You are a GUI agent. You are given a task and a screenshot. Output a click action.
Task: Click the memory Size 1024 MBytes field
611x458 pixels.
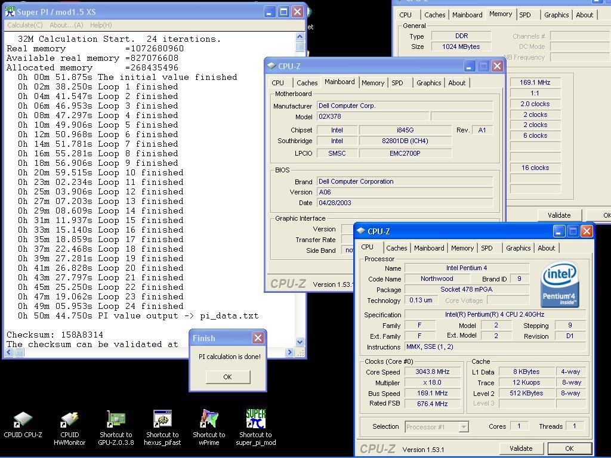[x=461, y=47]
